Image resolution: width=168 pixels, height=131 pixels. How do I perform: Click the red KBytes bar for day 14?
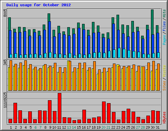(x=74, y=122)
